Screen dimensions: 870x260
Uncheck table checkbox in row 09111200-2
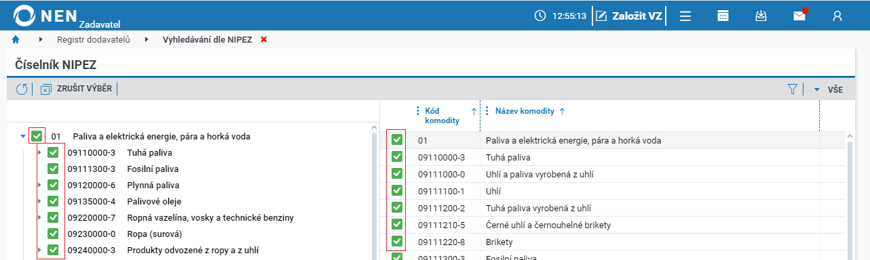[x=397, y=207]
